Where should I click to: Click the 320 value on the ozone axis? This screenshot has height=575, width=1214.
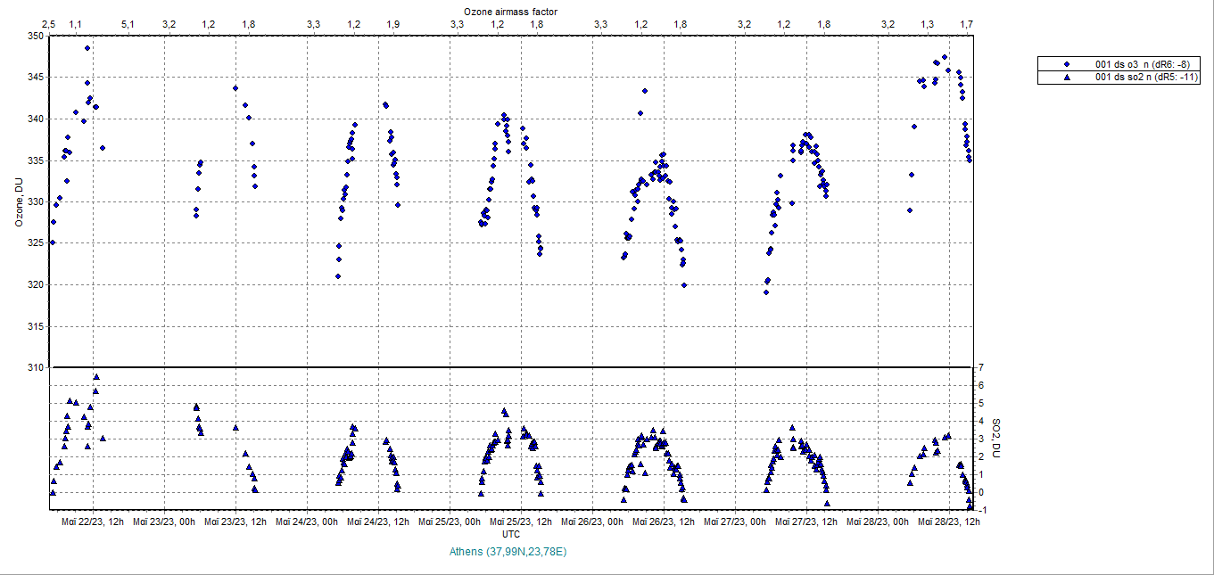coord(35,284)
